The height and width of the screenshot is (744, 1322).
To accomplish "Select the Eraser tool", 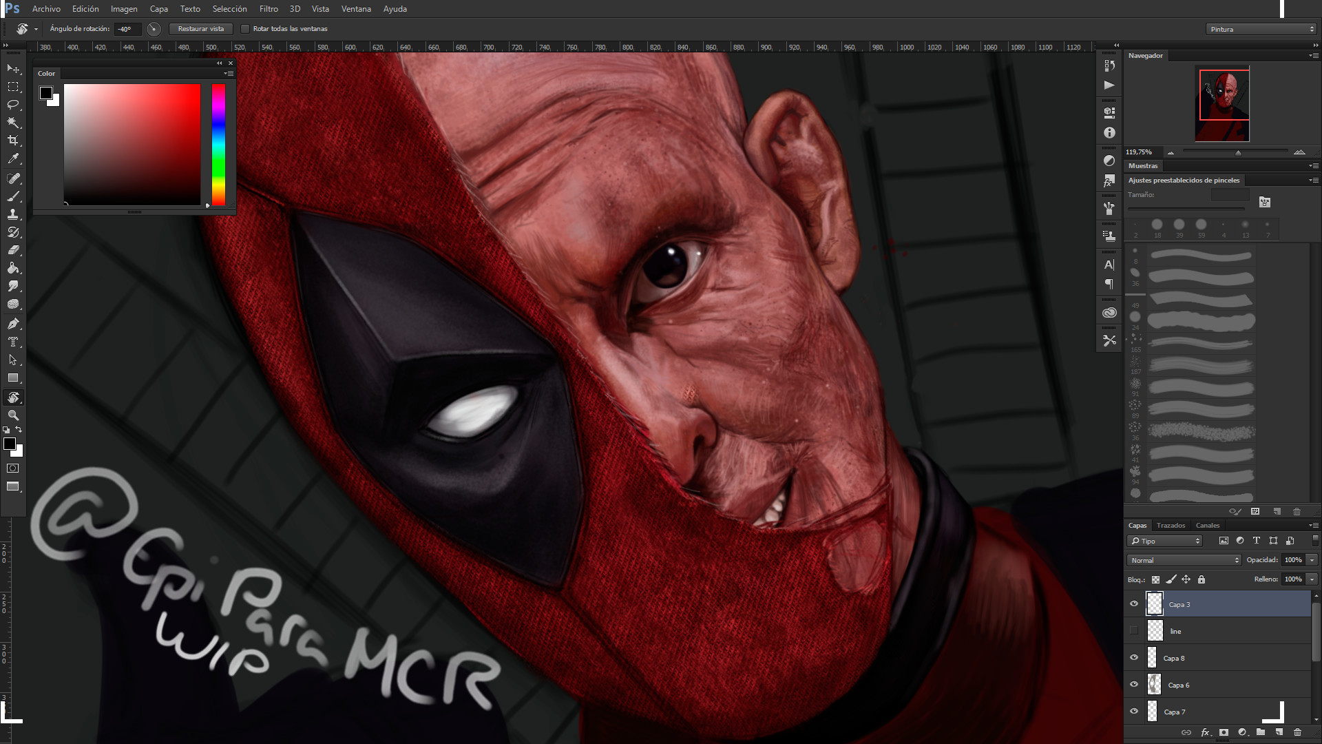I will point(13,250).
